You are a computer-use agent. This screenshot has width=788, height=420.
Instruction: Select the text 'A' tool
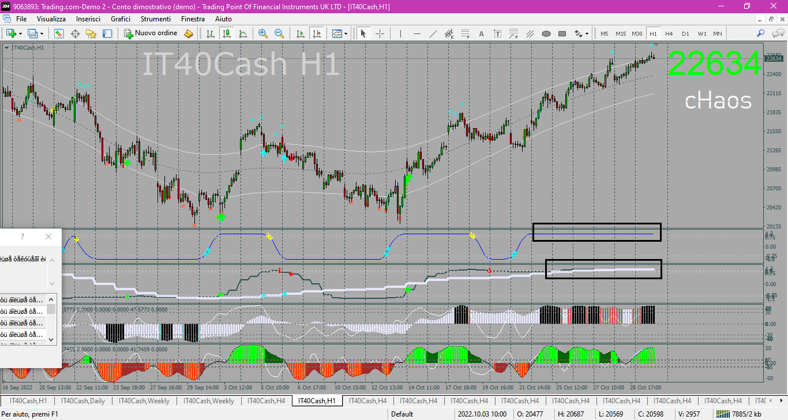482,33
